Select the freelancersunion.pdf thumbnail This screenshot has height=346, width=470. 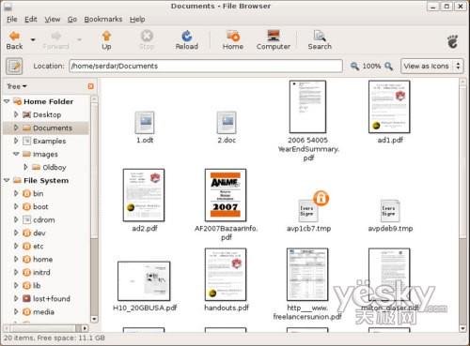tap(307, 275)
